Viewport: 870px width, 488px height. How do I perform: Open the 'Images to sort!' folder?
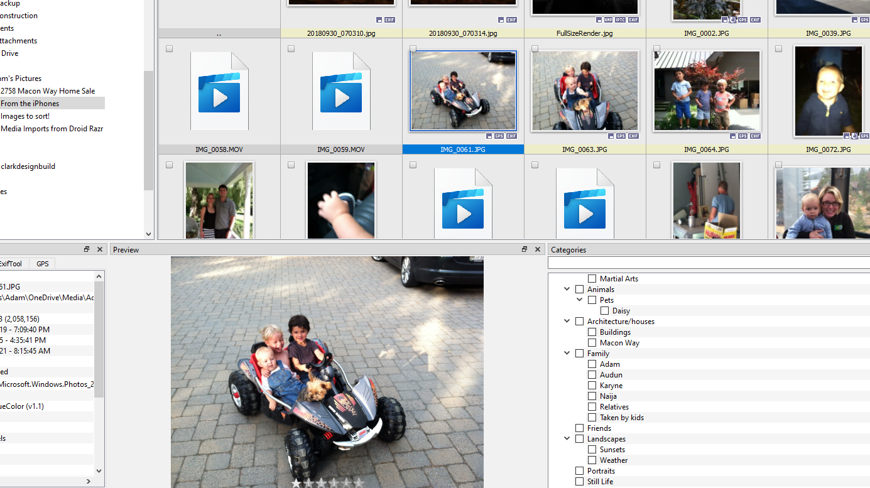[25, 116]
